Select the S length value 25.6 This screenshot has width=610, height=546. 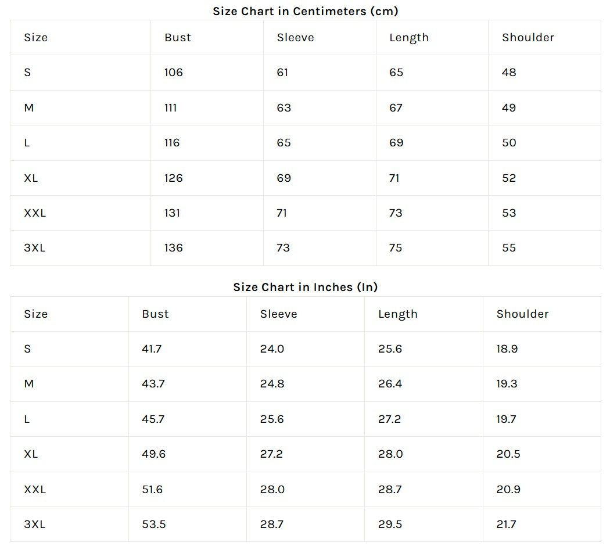click(390, 349)
